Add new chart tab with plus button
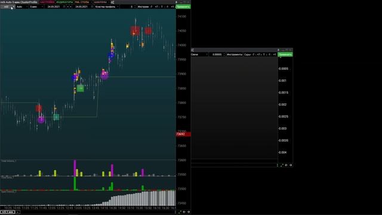The image size is (382, 215). (17, 212)
